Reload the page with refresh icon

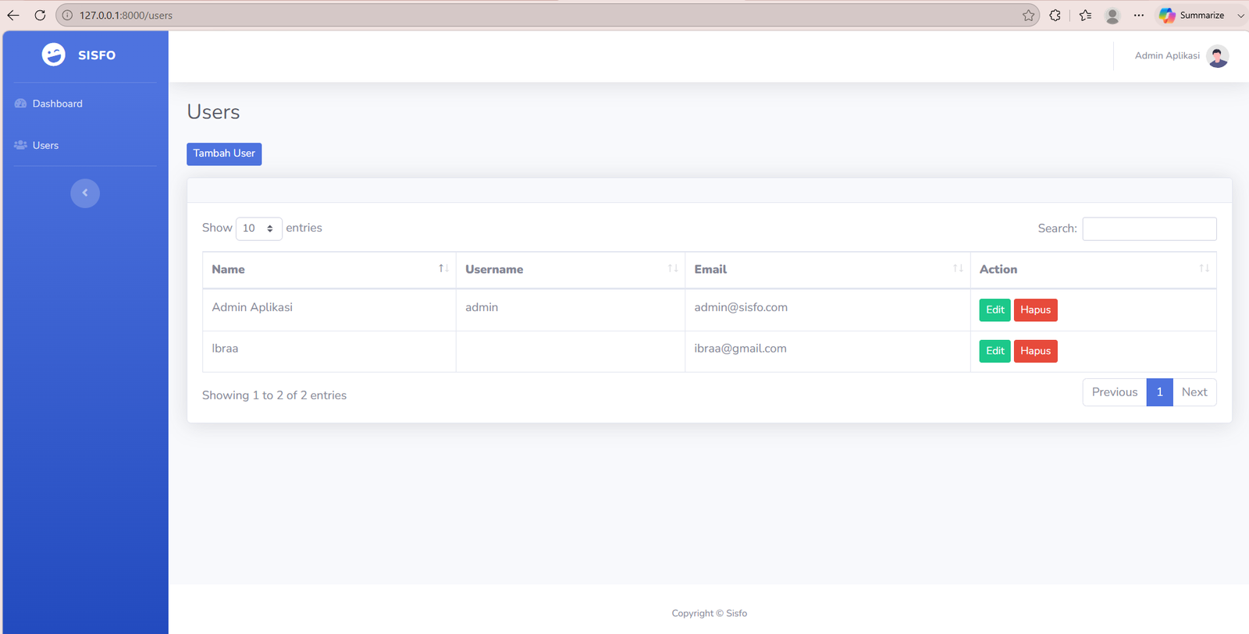point(40,15)
